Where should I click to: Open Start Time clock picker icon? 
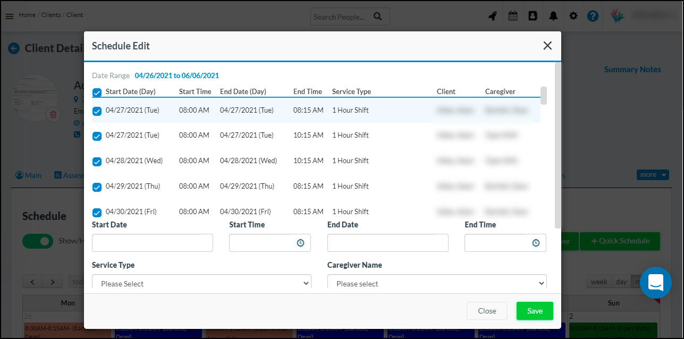(301, 243)
